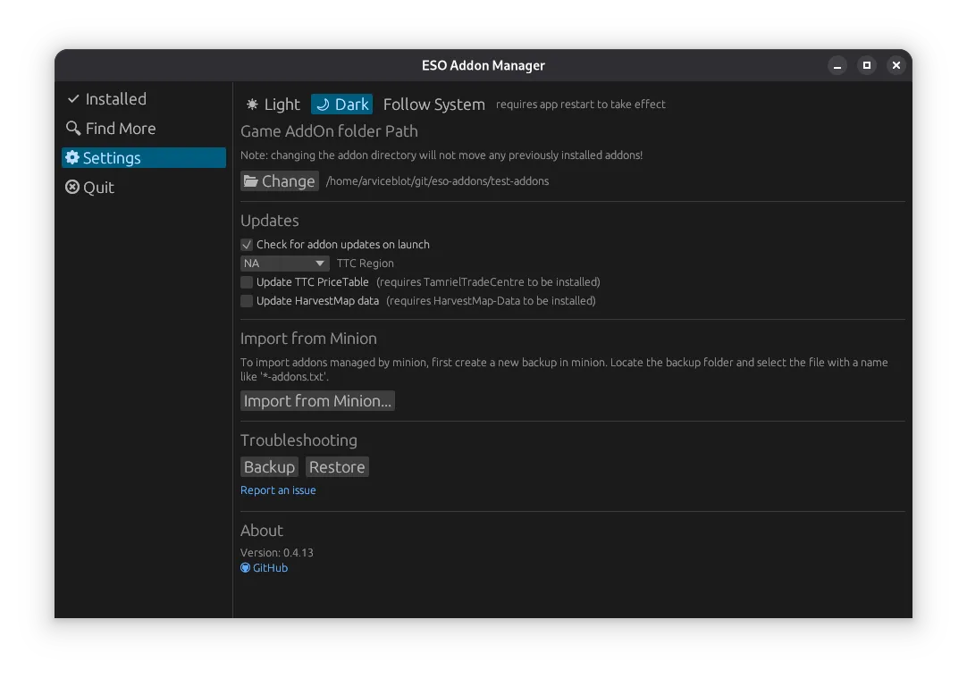The image size is (967, 678).
Task: Maximize the ESO Addon Manager window
Action: point(866,65)
